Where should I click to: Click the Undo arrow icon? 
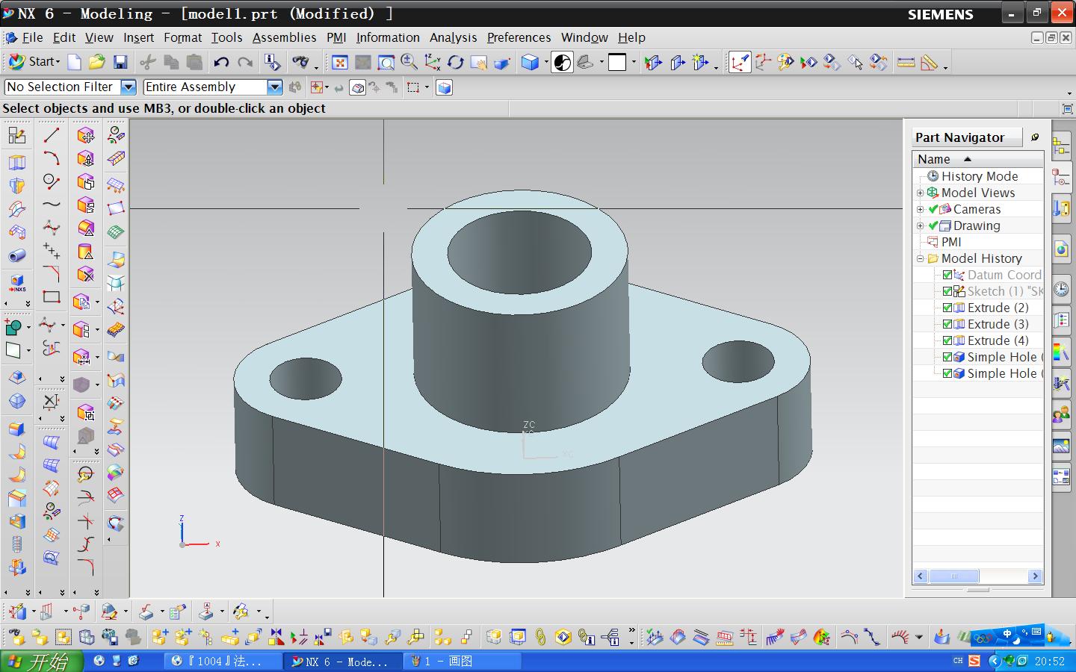[221, 62]
